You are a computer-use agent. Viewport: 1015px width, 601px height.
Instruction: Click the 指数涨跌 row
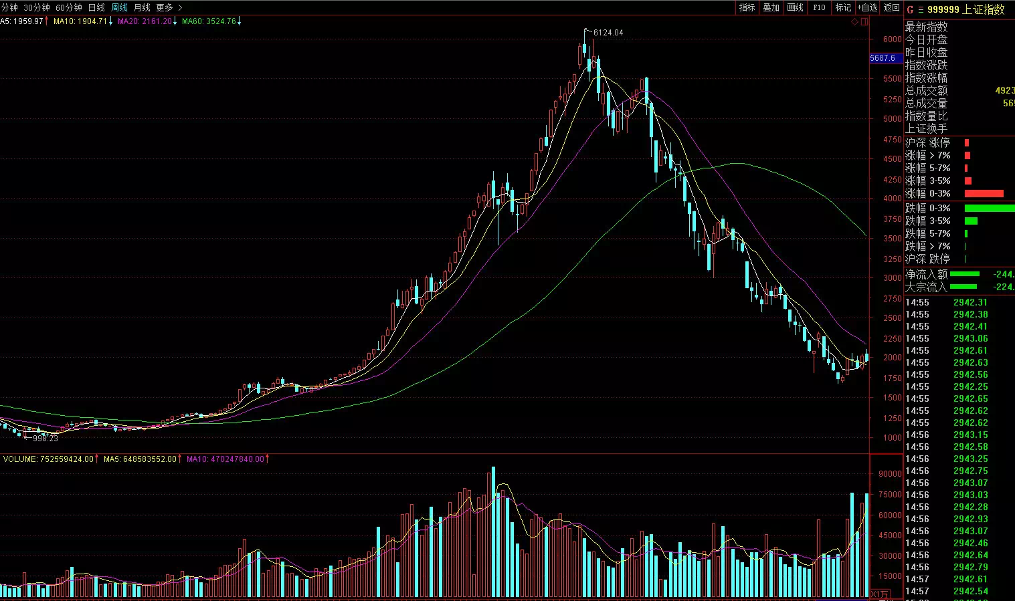(x=959, y=65)
